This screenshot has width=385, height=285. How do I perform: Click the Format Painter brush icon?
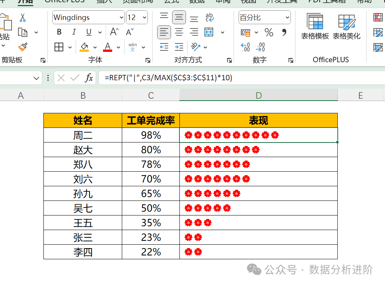23,47
